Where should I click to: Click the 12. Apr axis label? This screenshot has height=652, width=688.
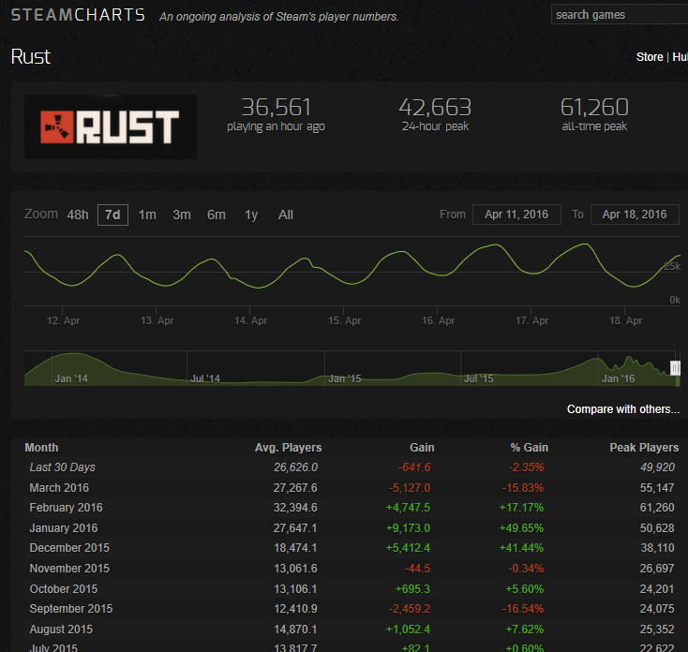point(63,320)
